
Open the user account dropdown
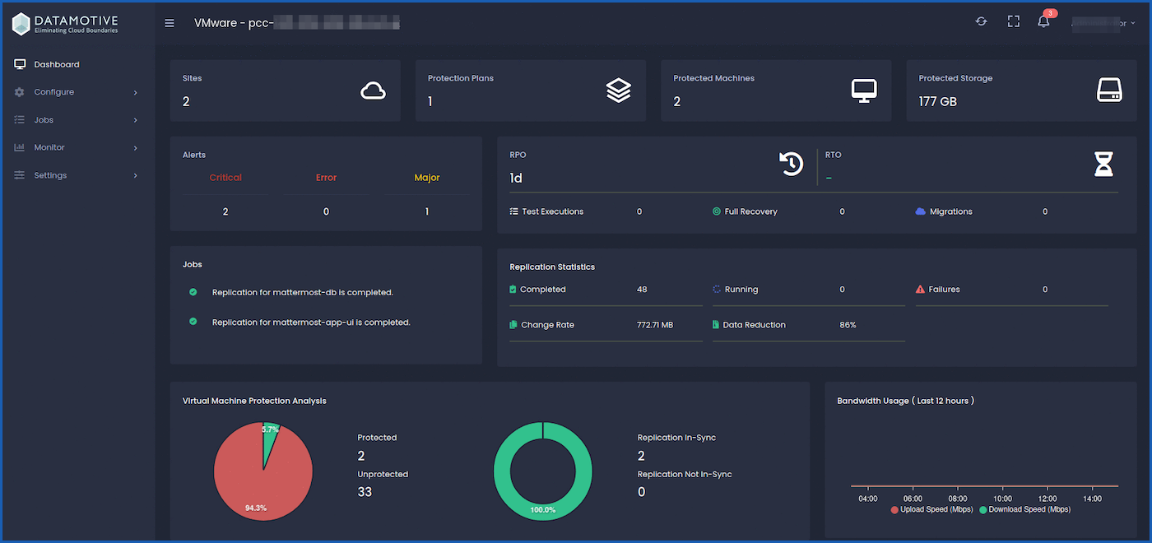coord(1104,23)
